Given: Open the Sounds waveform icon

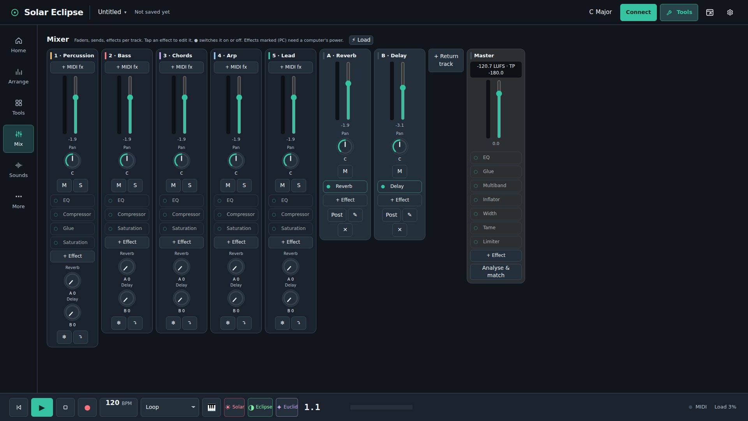Looking at the screenshot, I should coord(18,166).
